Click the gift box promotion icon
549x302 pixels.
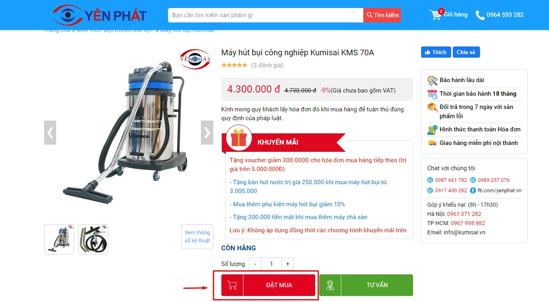click(239, 137)
